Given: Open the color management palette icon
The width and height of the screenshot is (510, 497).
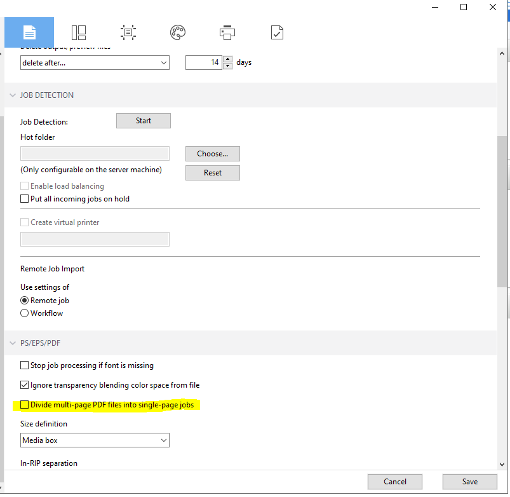Looking at the screenshot, I should pyautogui.click(x=177, y=32).
